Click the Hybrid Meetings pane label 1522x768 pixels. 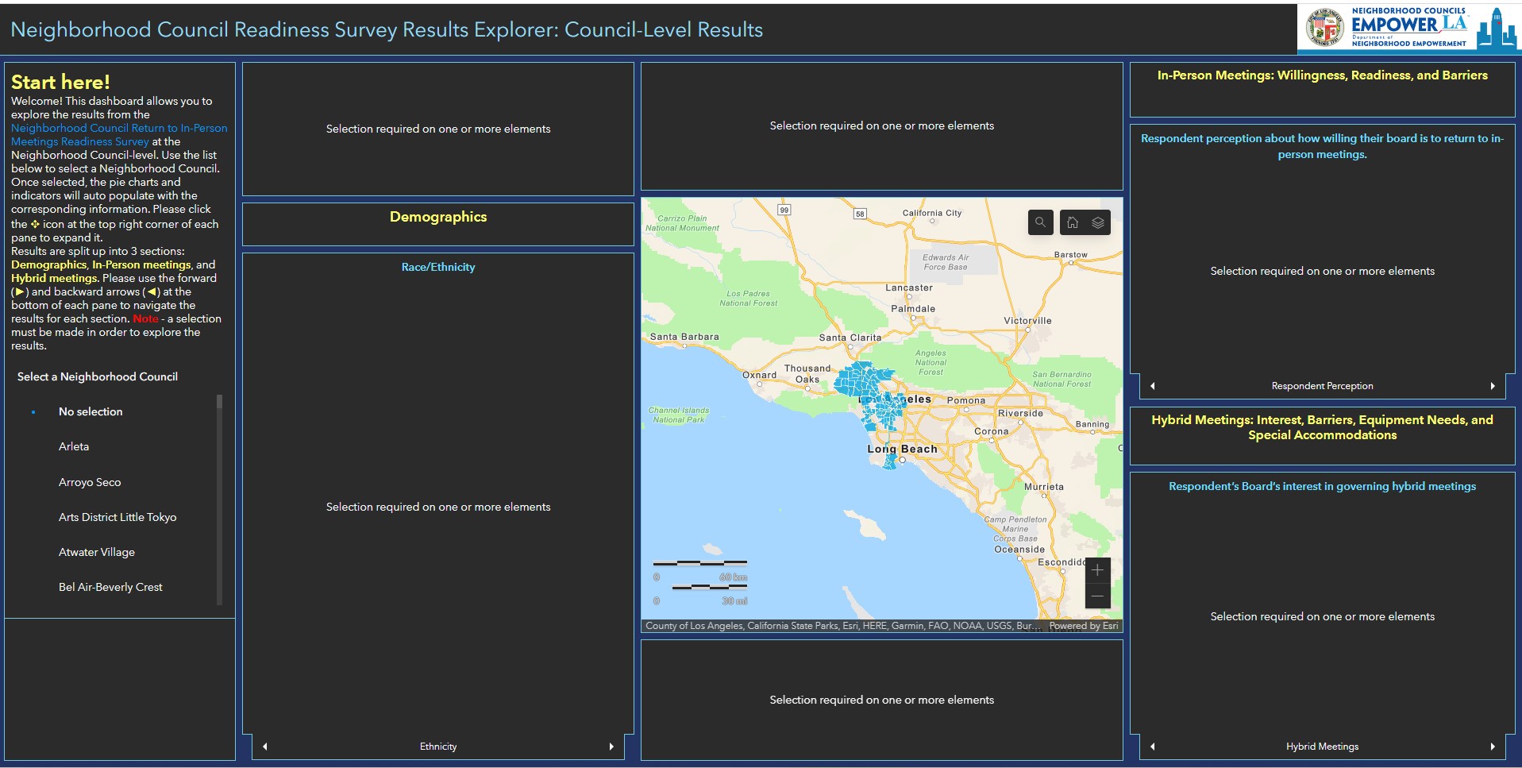1322,747
